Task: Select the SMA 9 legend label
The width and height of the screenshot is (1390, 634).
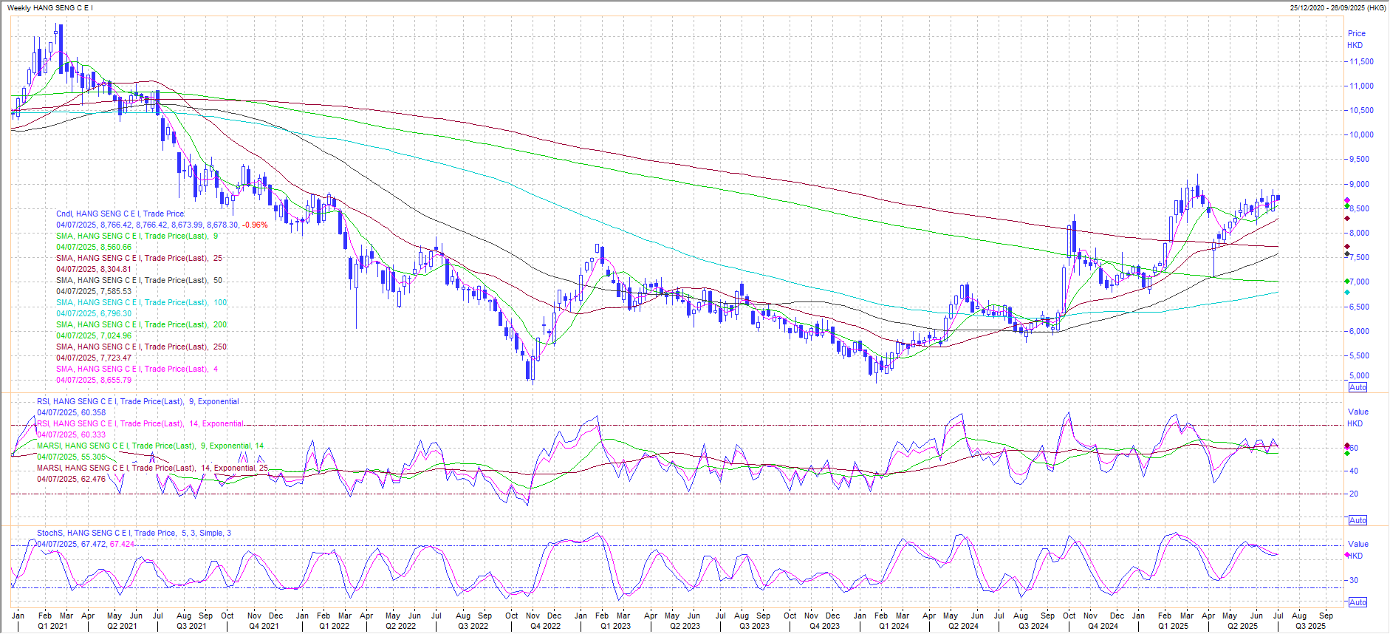Action: (x=137, y=236)
